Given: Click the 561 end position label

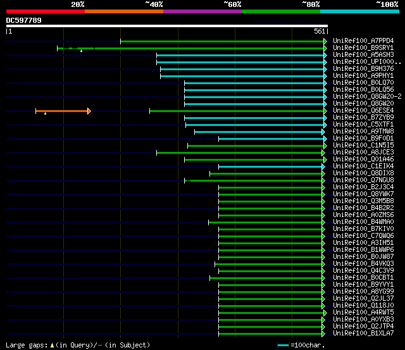Looking at the screenshot, I should click(320, 31).
